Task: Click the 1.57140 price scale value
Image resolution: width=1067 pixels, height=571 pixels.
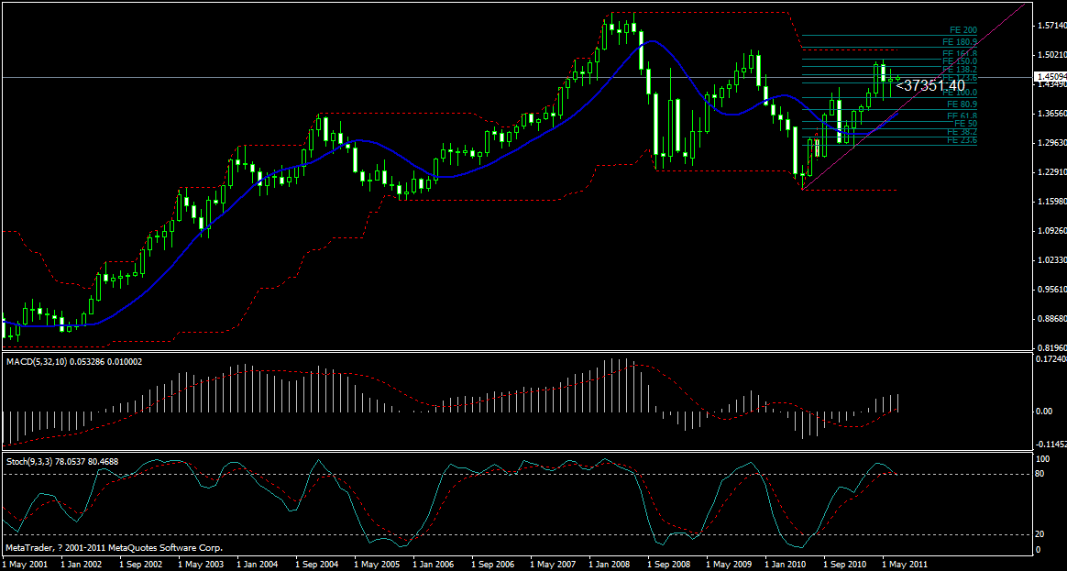Action: click(x=1051, y=25)
